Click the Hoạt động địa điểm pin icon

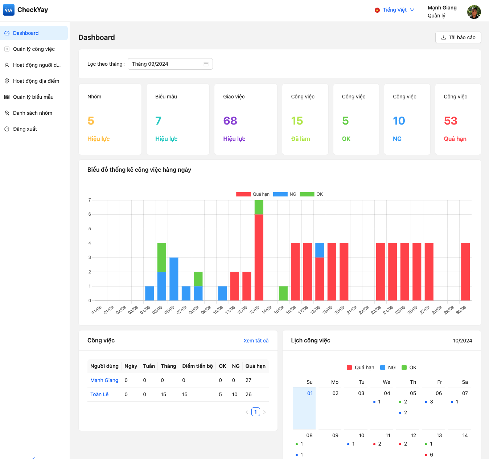(7, 81)
